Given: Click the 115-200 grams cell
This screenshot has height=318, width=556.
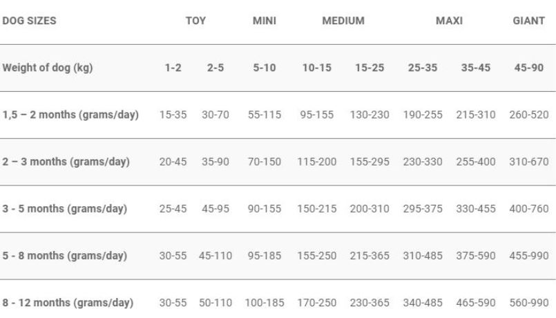Looking at the screenshot, I should pos(316,162).
